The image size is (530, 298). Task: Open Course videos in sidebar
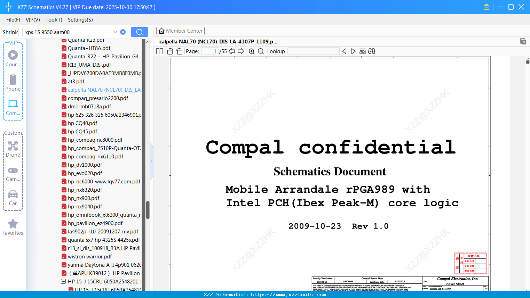(x=13, y=58)
